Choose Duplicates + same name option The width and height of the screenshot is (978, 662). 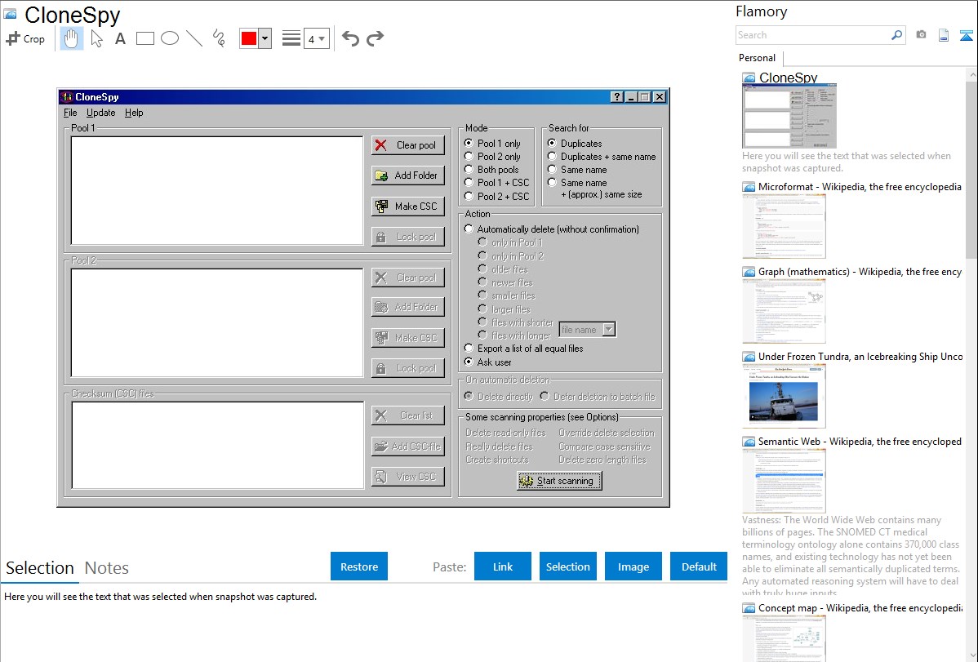552,157
